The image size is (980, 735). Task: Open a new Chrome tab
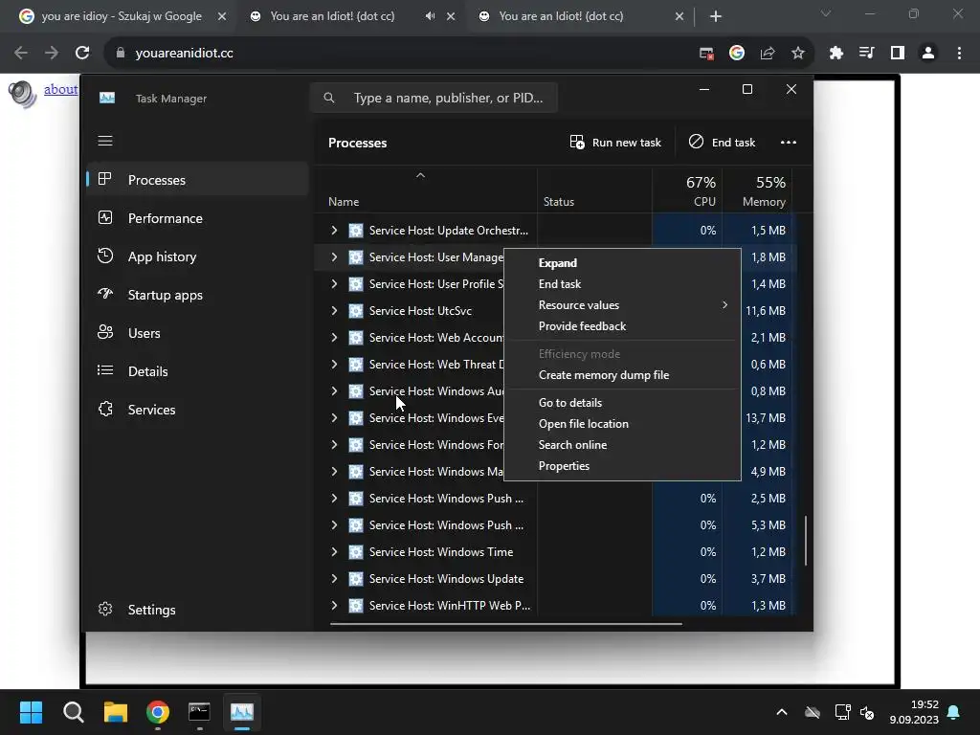click(716, 17)
